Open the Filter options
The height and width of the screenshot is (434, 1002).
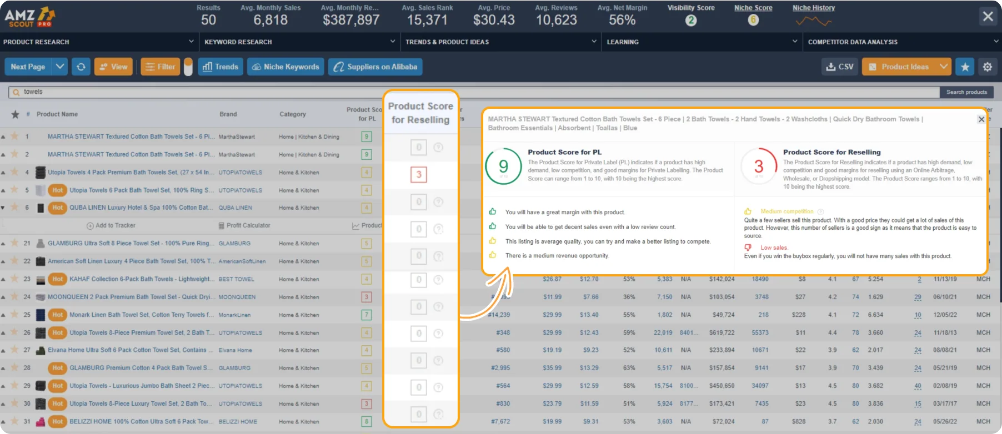(x=161, y=67)
